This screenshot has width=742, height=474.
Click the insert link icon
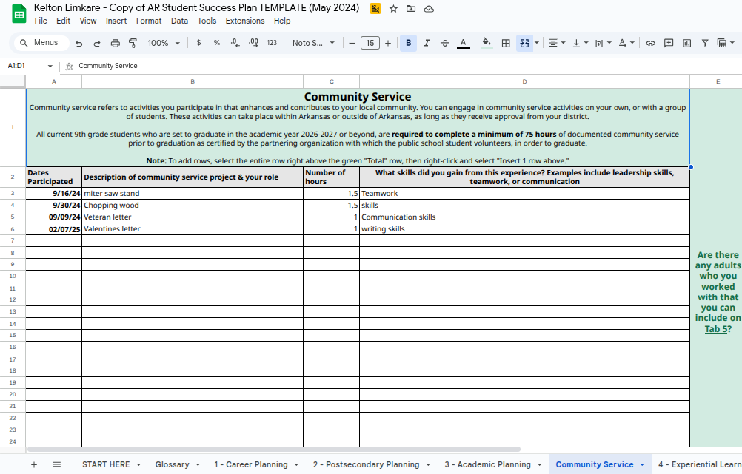point(650,43)
